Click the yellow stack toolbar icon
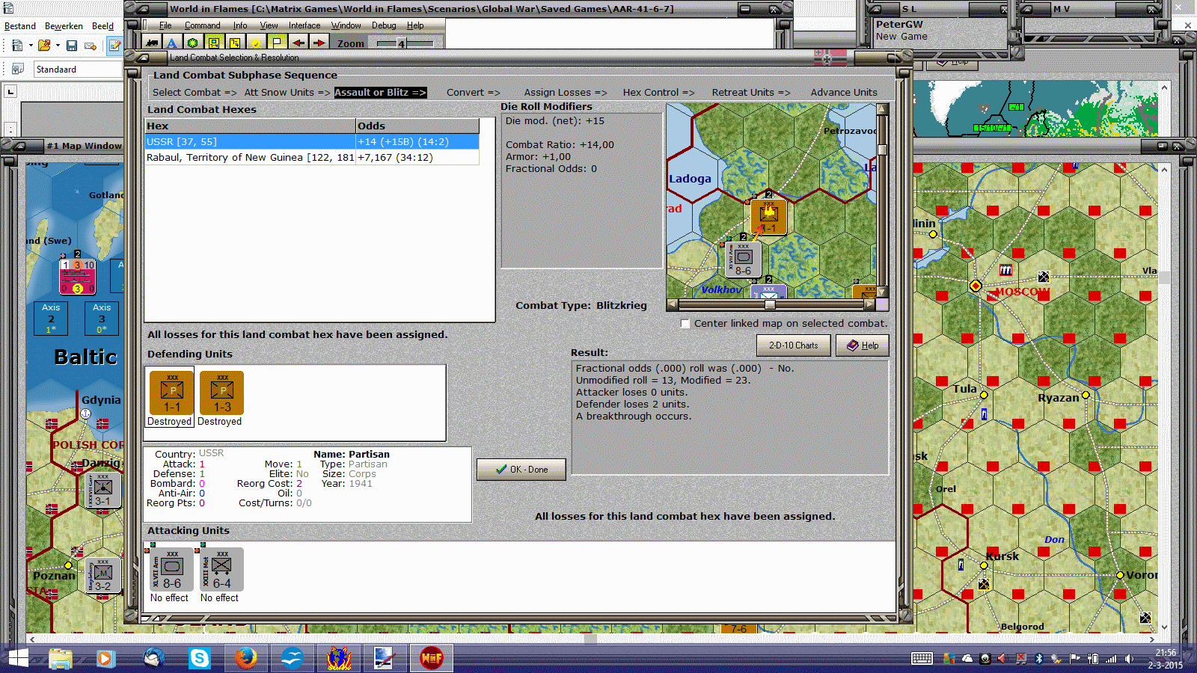 tap(235, 43)
